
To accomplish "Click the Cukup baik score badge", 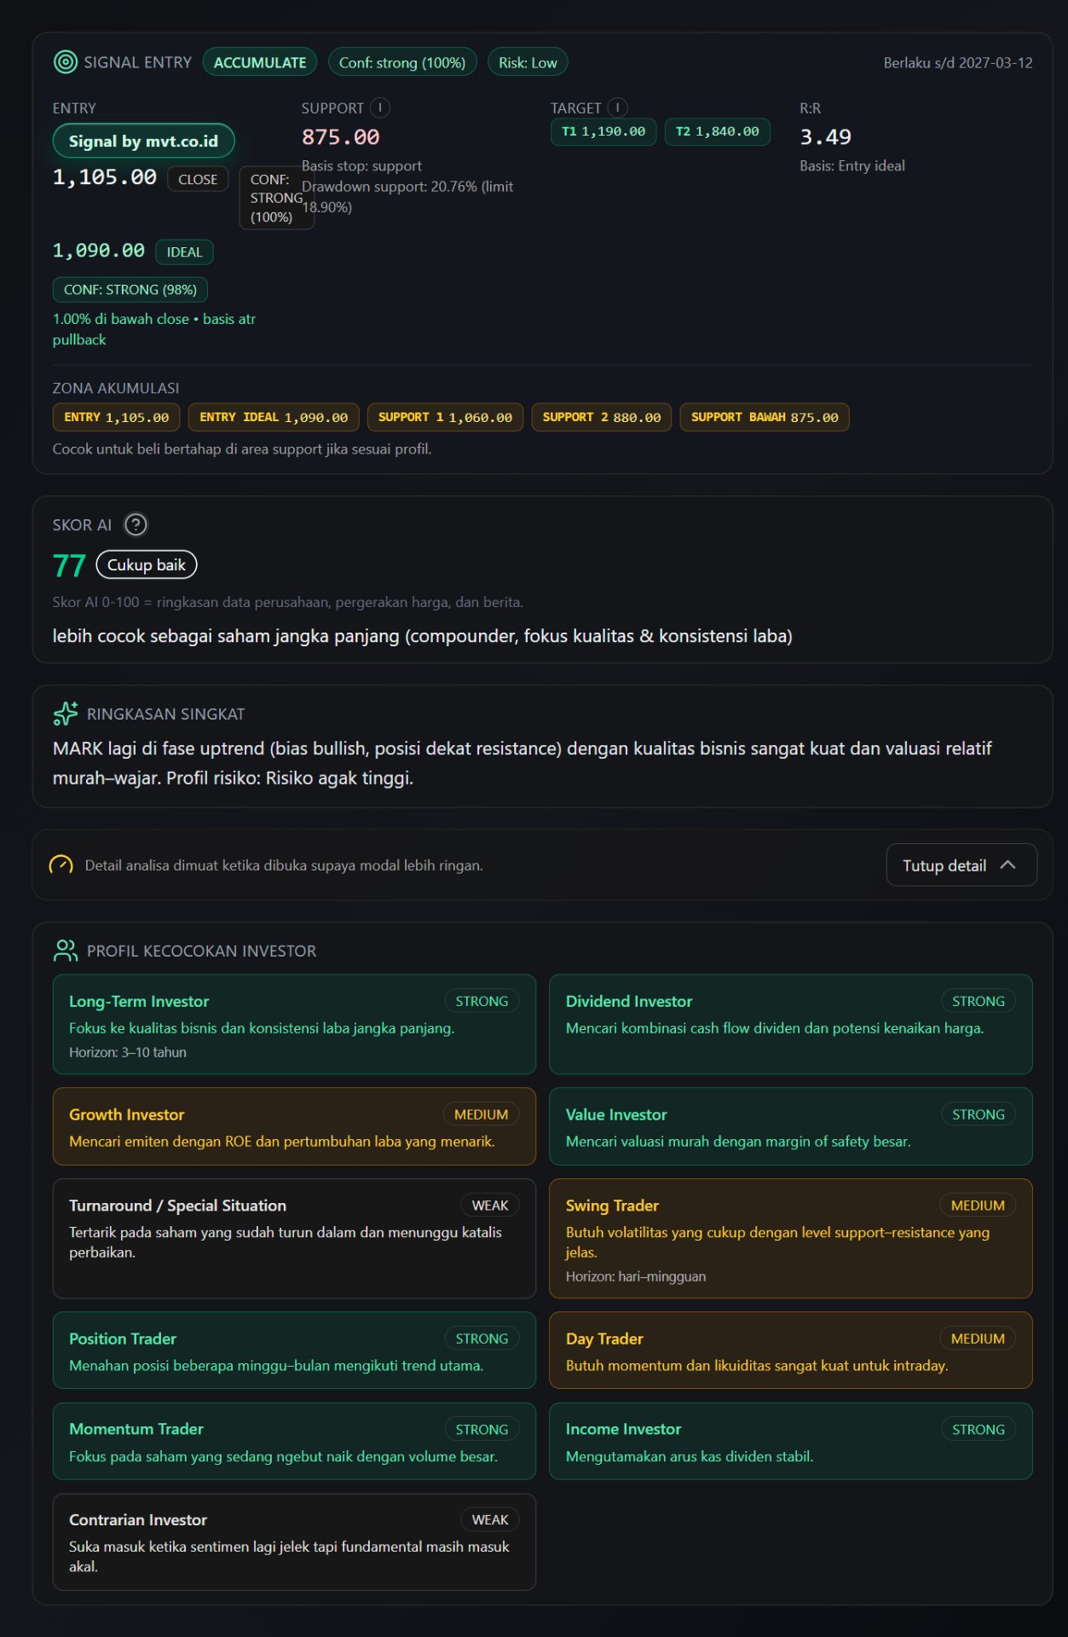I will pos(147,564).
